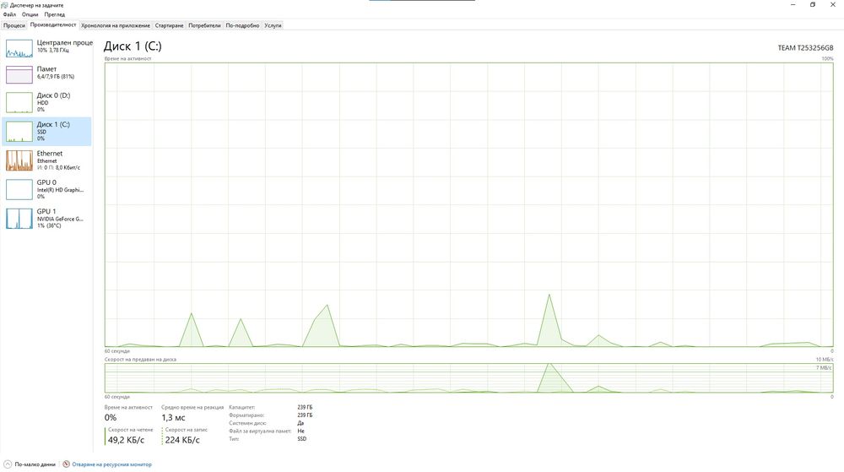This screenshot has height=472, width=844.
Task: Open the Опции menu
Action: click(x=30, y=14)
